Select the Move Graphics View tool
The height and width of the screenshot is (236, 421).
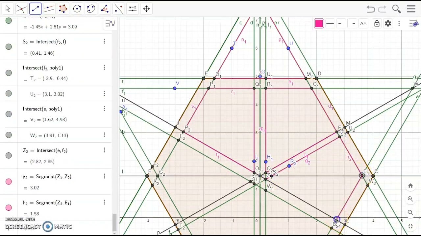pos(147,9)
